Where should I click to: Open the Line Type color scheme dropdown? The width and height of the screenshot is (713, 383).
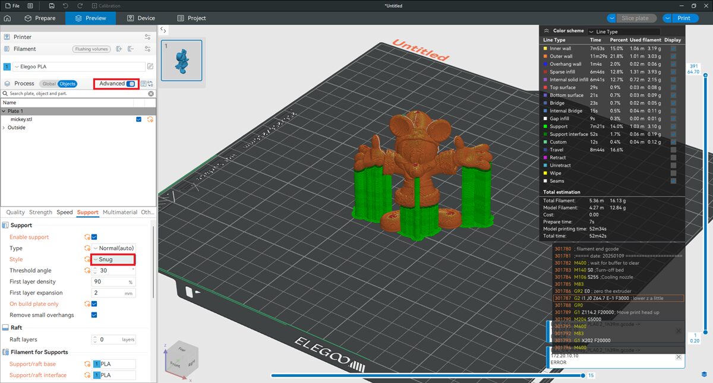tap(623, 31)
